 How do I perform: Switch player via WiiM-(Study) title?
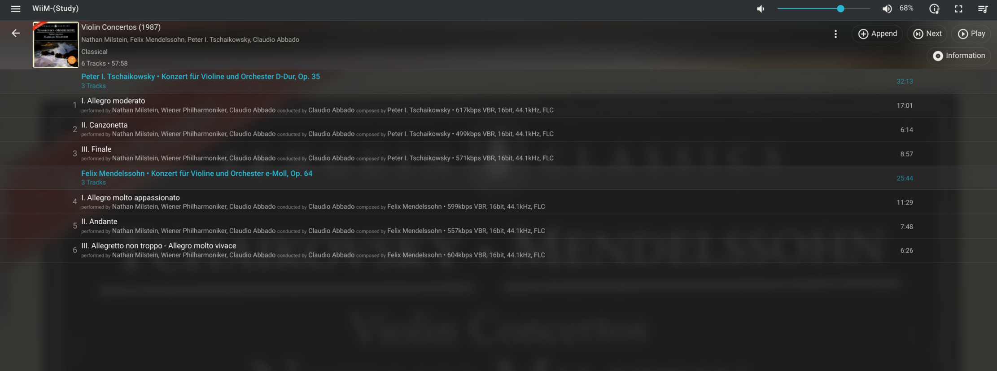(x=55, y=9)
